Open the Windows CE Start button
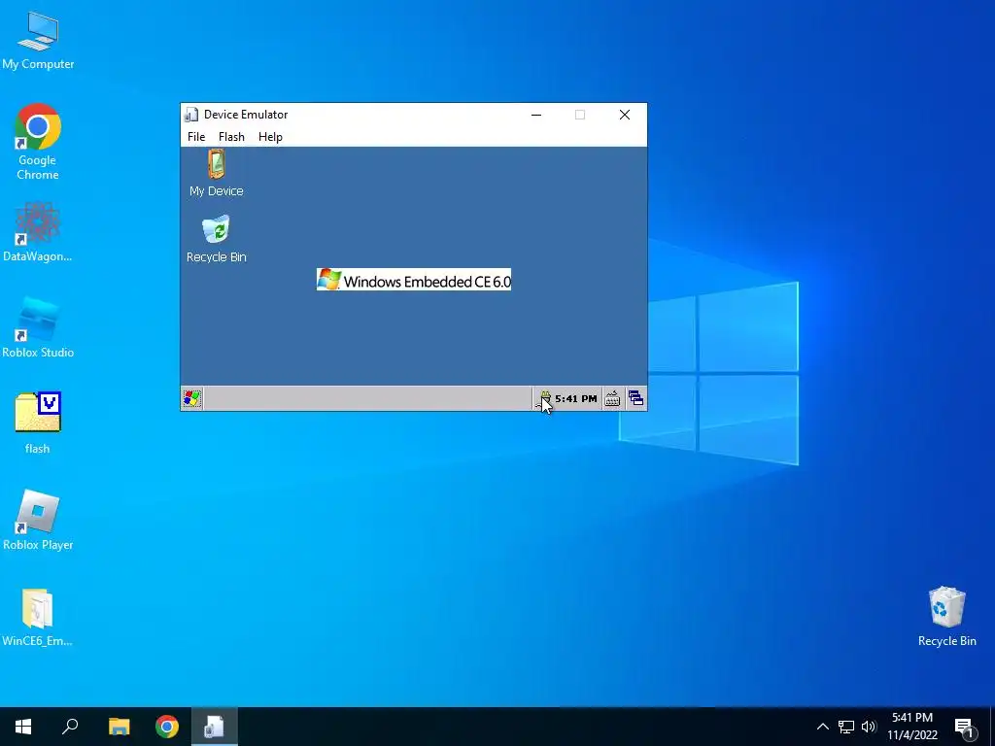995x746 pixels. point(192,398)
